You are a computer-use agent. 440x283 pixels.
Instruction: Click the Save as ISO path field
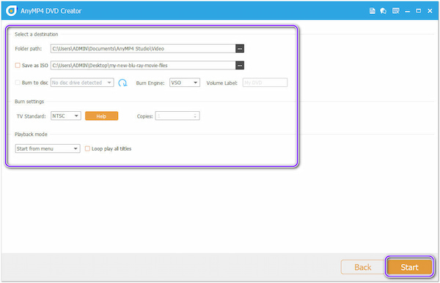[x=143, y=65]
